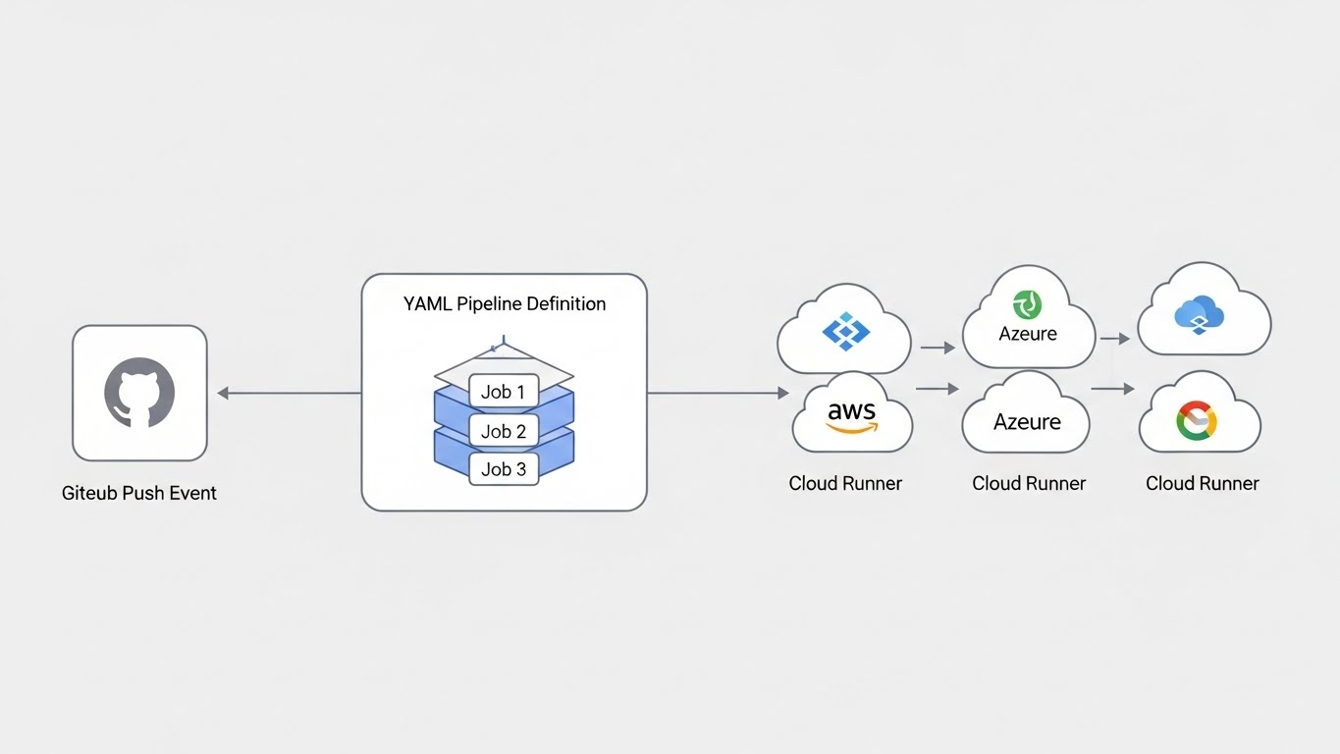Click Cloud Runner label below Google cloud
The width and height of the screenshot is (1340, 754).
point(1203,483)
